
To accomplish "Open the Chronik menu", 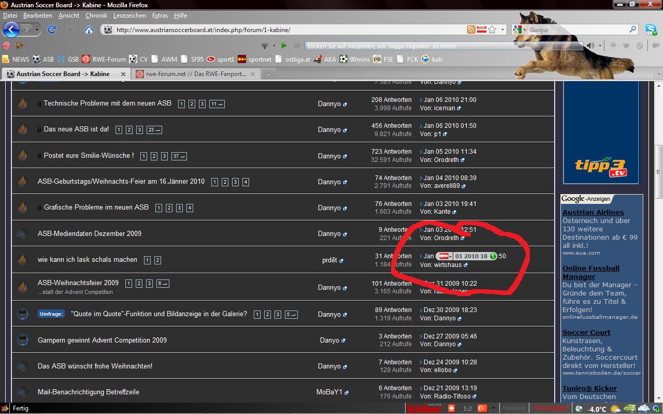I will click(x=96, y=16).
